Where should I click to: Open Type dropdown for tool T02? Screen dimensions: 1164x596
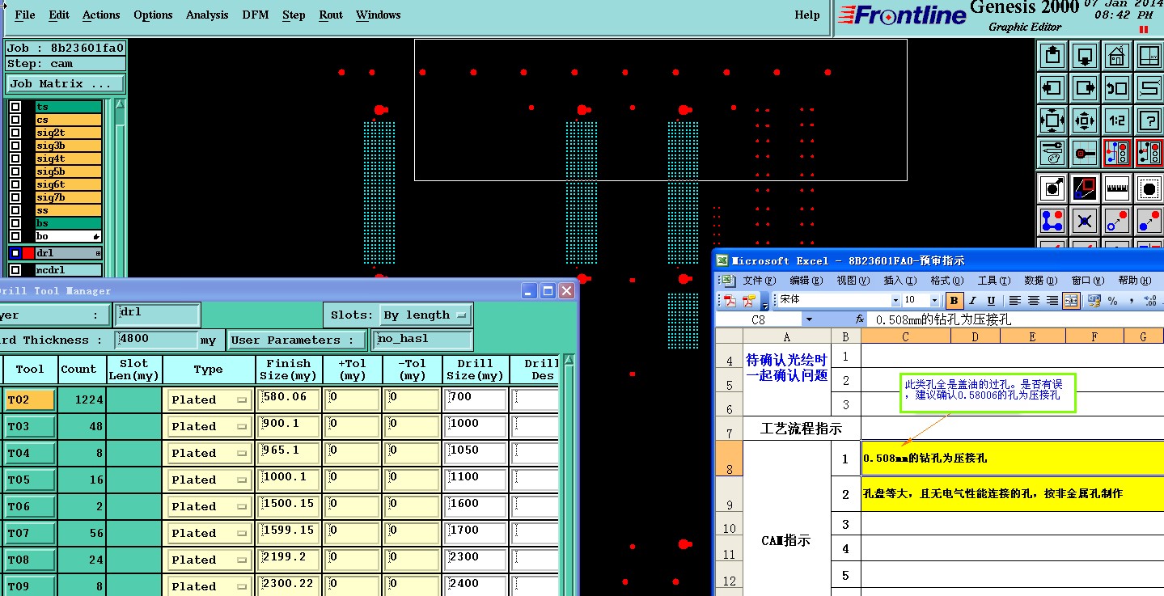click(x=209, y=399)
